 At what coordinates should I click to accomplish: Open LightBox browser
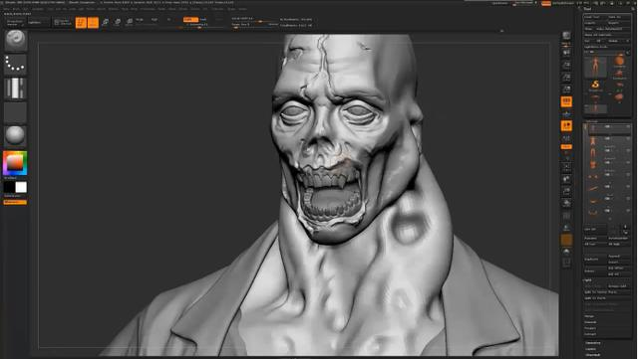click(x=38, y=22)
